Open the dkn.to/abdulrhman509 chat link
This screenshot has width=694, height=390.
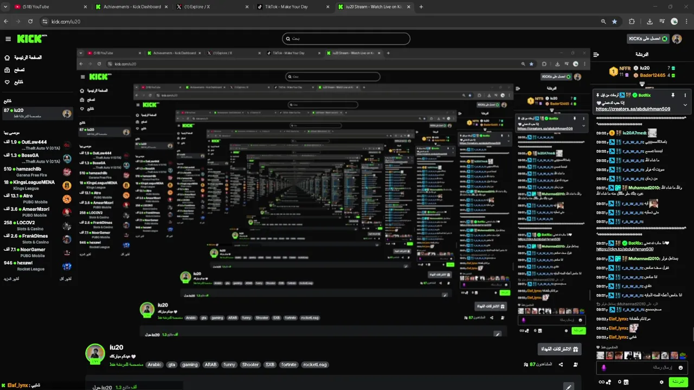625,249
